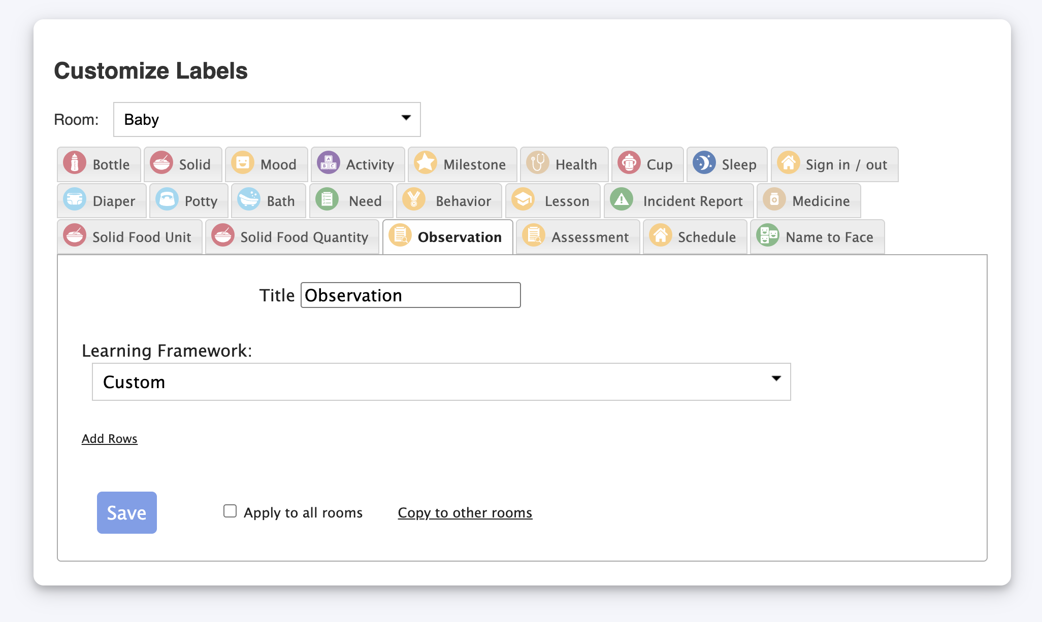The height and width of the screenshot is (622, 1042).
Task: Enable Apply to all rooms checkbox
Action: [230, 511]
